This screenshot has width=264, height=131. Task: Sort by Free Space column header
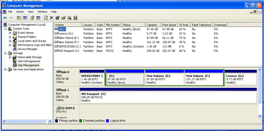coord(169,25)
